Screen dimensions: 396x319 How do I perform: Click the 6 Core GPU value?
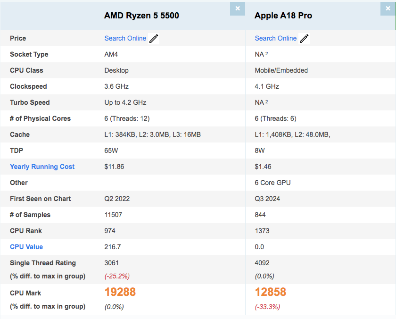(272, 183)
